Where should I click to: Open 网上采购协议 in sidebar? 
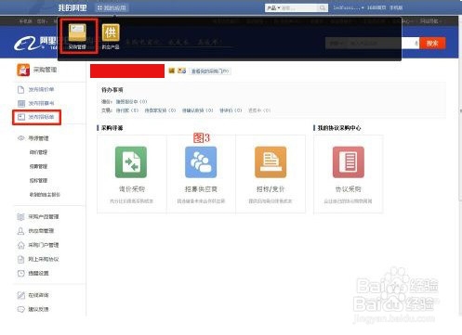click(x=44, y=259)
